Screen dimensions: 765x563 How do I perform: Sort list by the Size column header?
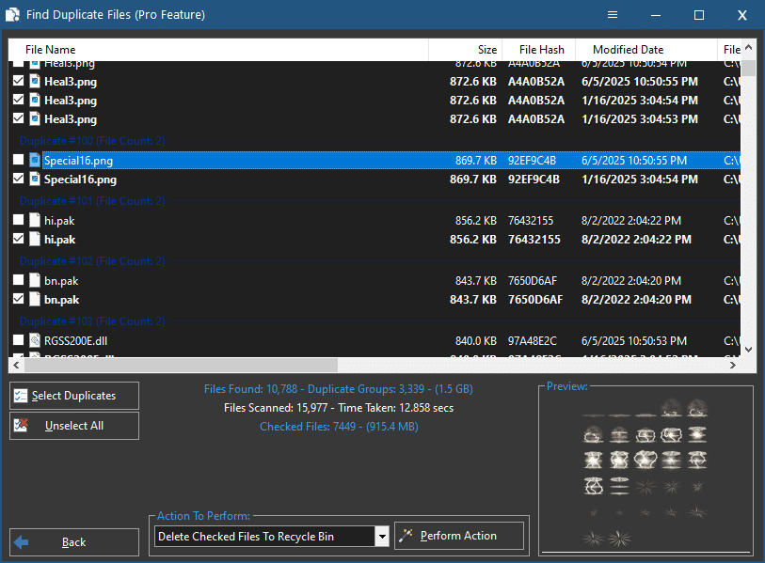(466, 50)
